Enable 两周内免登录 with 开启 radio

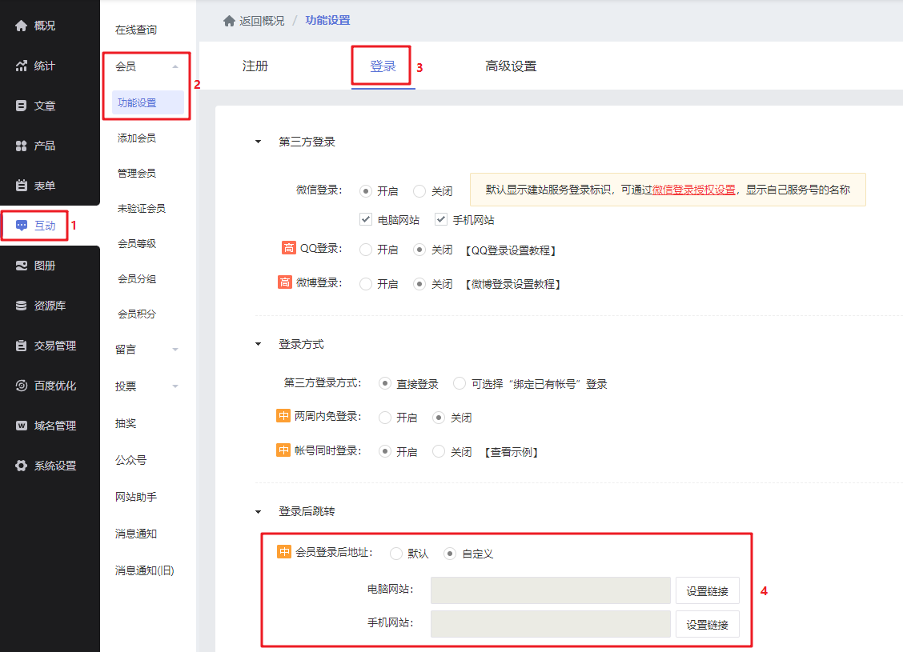pyautogui.click(x=385, y=418)
